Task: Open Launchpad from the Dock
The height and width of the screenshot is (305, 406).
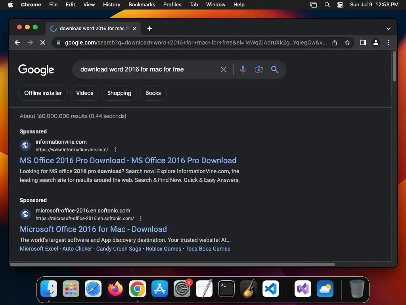Action: pos(71,289)
